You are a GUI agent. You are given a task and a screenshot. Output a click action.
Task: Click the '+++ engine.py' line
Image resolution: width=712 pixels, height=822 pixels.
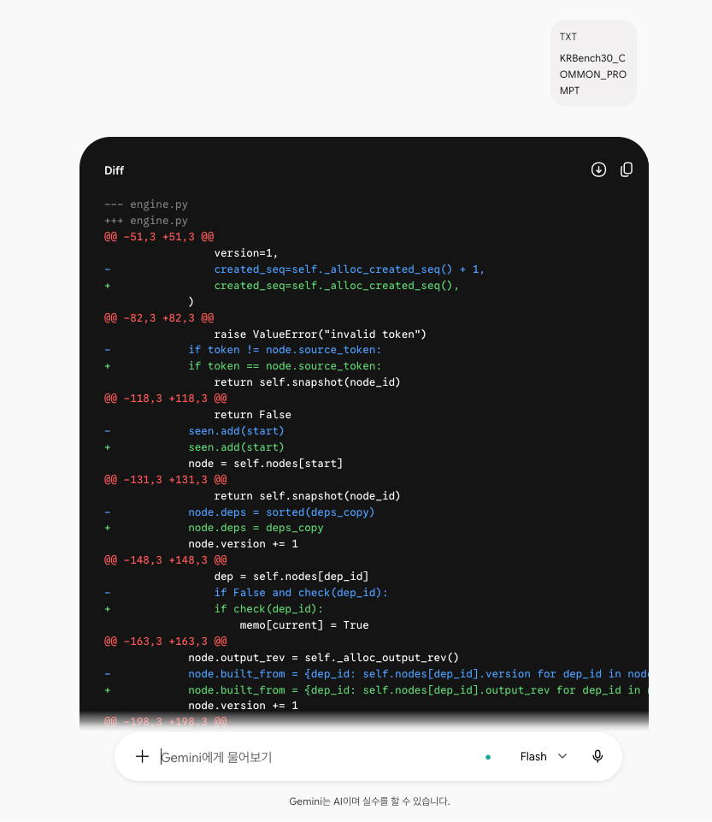(x=145, y=221)
